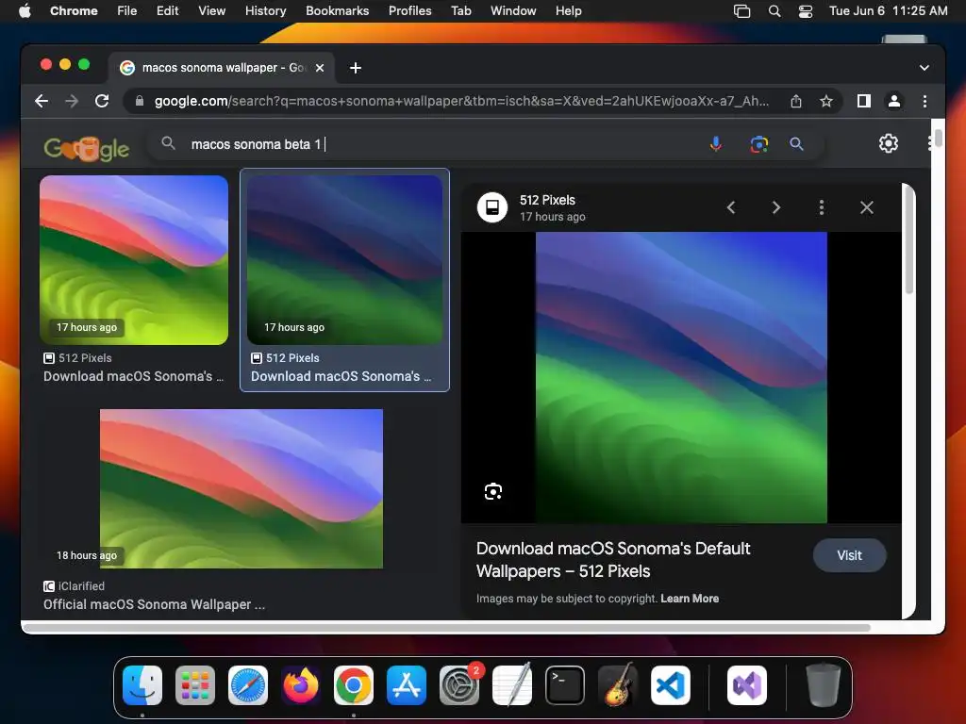966x724 pixels.
Task: Open the Learn More copyright link
Action: pos(690,599)
